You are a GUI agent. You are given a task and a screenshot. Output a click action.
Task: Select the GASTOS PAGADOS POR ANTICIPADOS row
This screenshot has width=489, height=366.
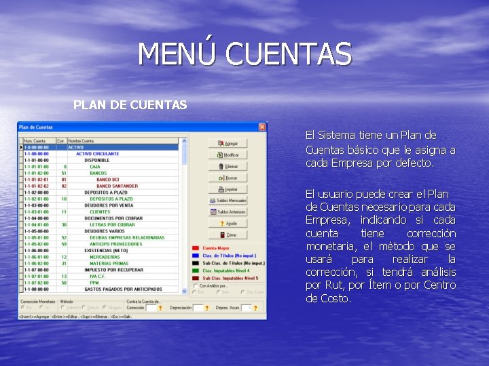(x=99, y=289)
